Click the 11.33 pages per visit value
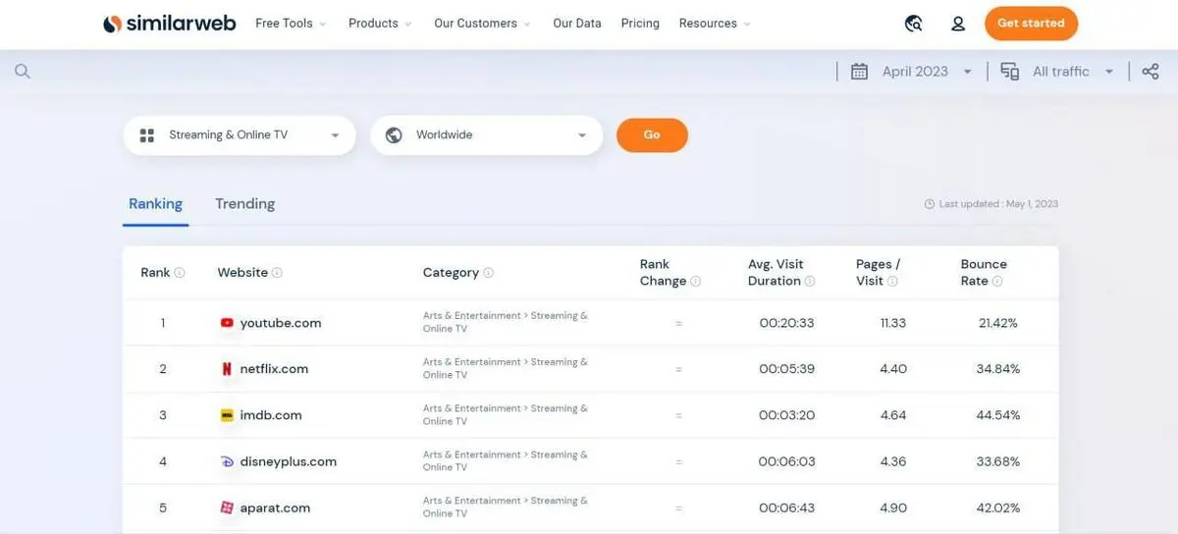This screenshot has height=534, width=1178. (x=893, y=323)
